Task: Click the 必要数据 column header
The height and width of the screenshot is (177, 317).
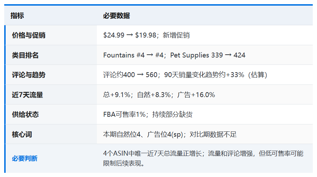Action: [x=116, y=15]
